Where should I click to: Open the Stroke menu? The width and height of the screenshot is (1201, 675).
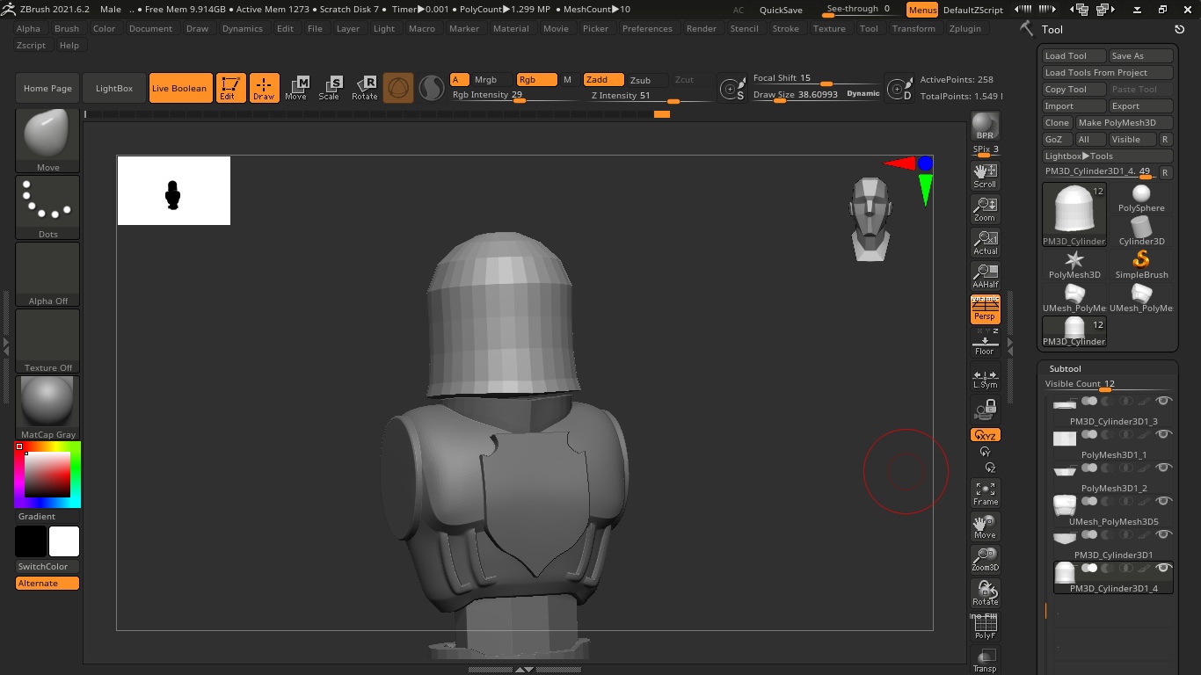click(x=786, y=28)
